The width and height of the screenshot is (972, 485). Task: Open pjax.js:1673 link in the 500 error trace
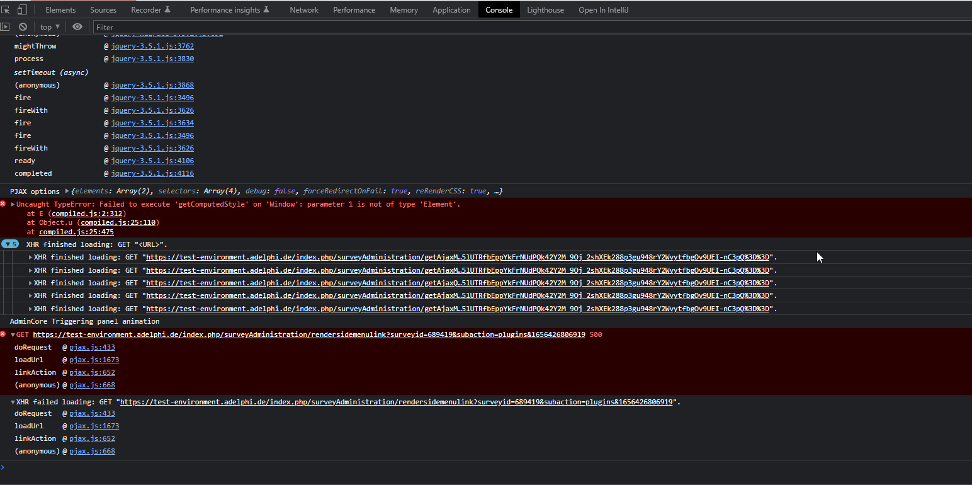94,360
